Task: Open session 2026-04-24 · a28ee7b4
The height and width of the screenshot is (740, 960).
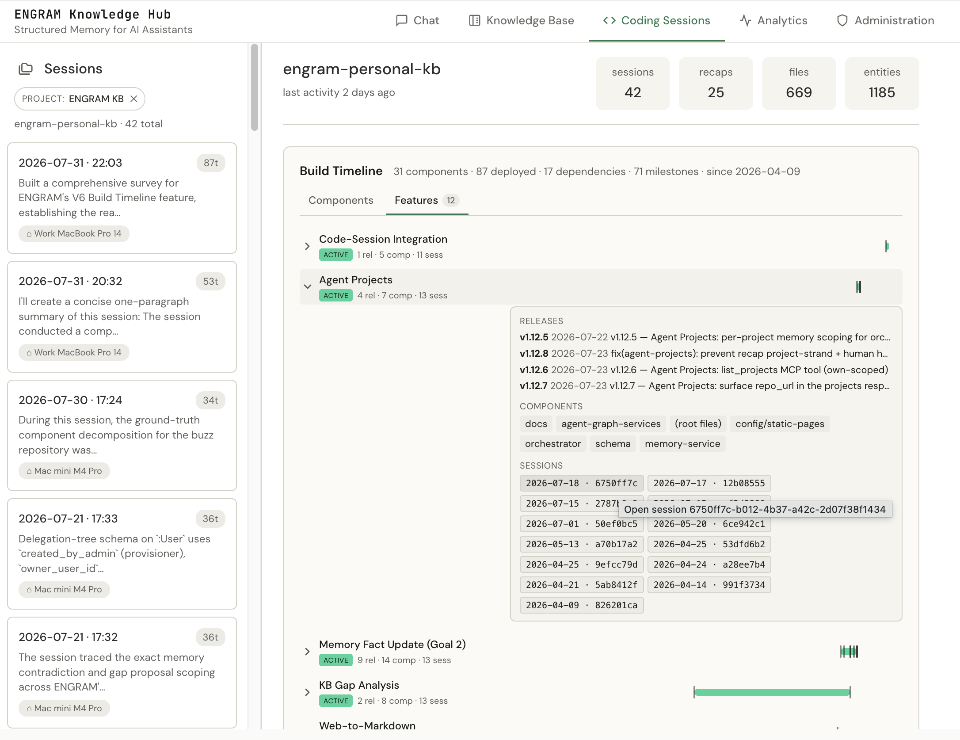Action: click(709, 565)
